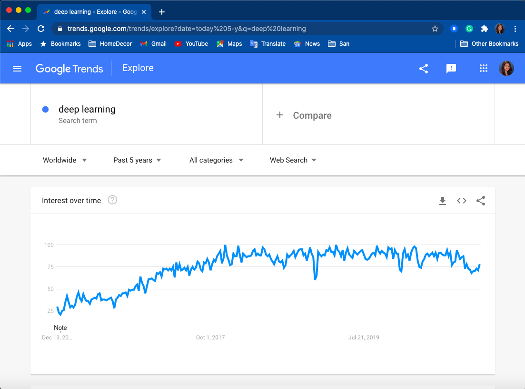Download interest over time data as CSV
Screen dimensions: 525x389
442,201
